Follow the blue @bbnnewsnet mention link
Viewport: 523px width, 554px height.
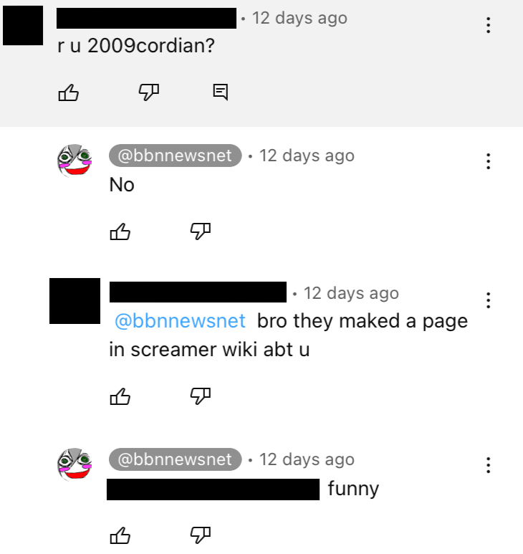180,321
